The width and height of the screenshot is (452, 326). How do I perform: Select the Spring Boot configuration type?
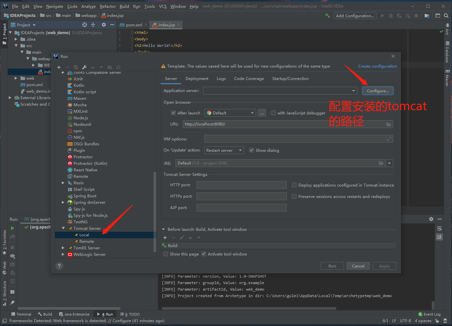(85, 196)
